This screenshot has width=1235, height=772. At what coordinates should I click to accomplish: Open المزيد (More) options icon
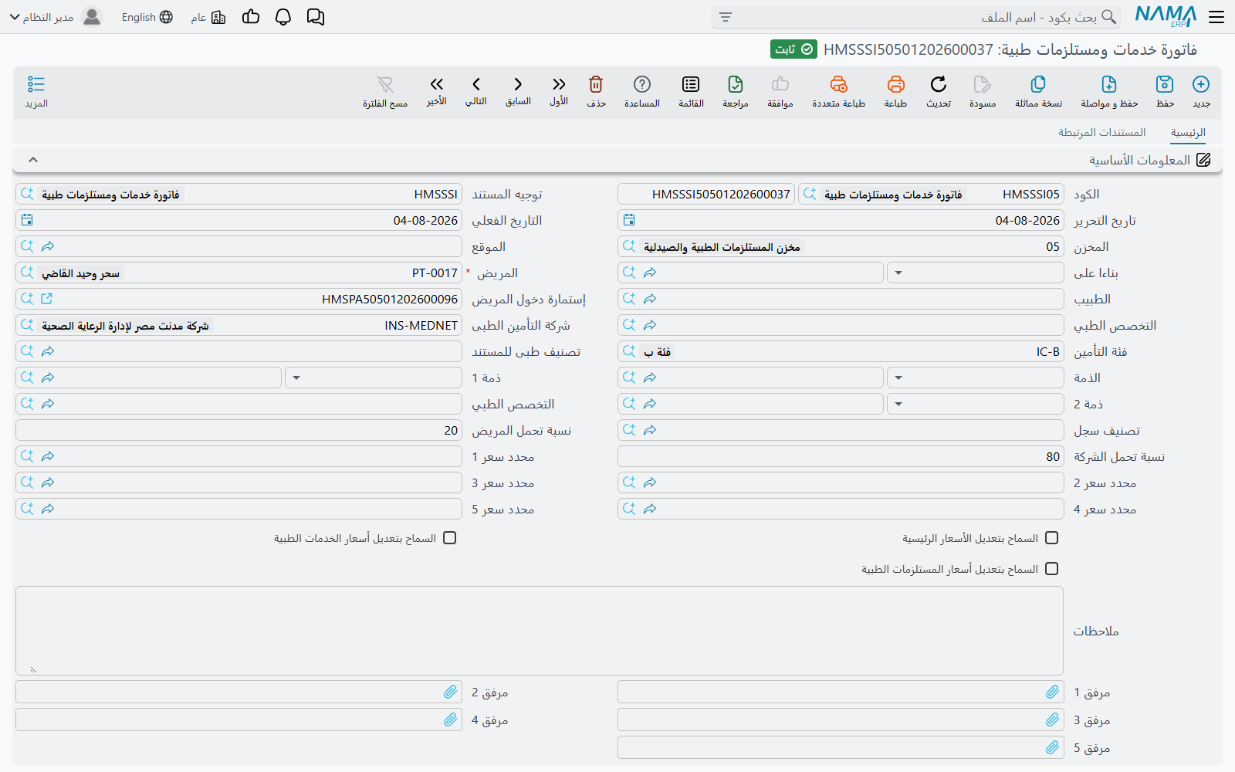click(36, 84)
